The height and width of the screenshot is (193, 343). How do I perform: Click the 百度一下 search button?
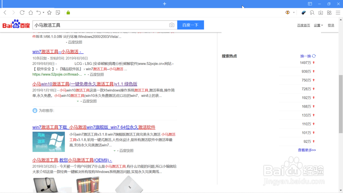click(x=190, y=25)
